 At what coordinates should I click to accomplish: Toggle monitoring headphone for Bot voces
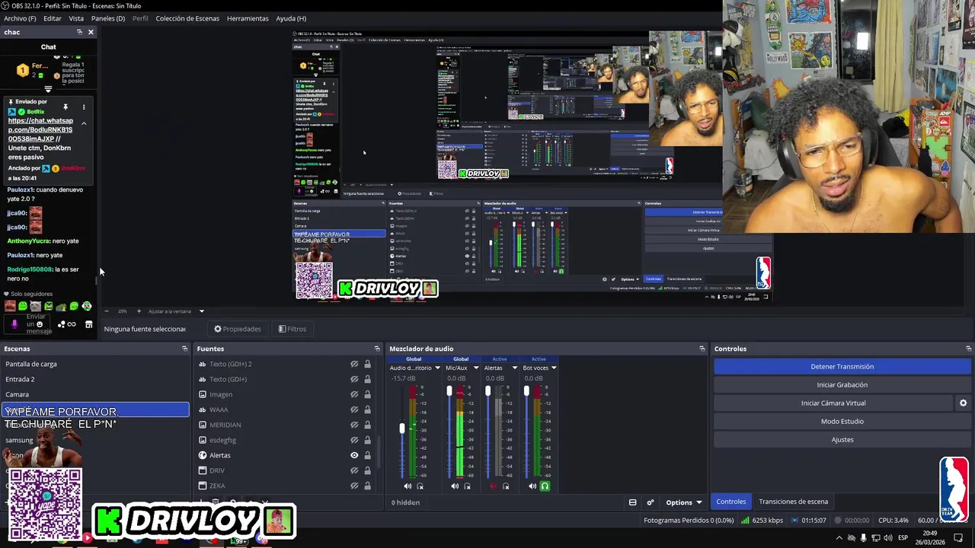pyautogui.click(x=545, y=486)
